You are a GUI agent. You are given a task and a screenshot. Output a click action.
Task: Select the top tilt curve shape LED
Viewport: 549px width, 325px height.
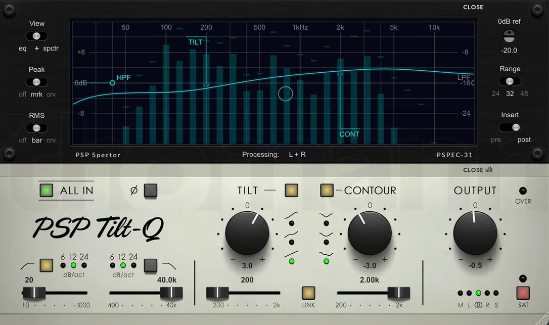point(291,223)
